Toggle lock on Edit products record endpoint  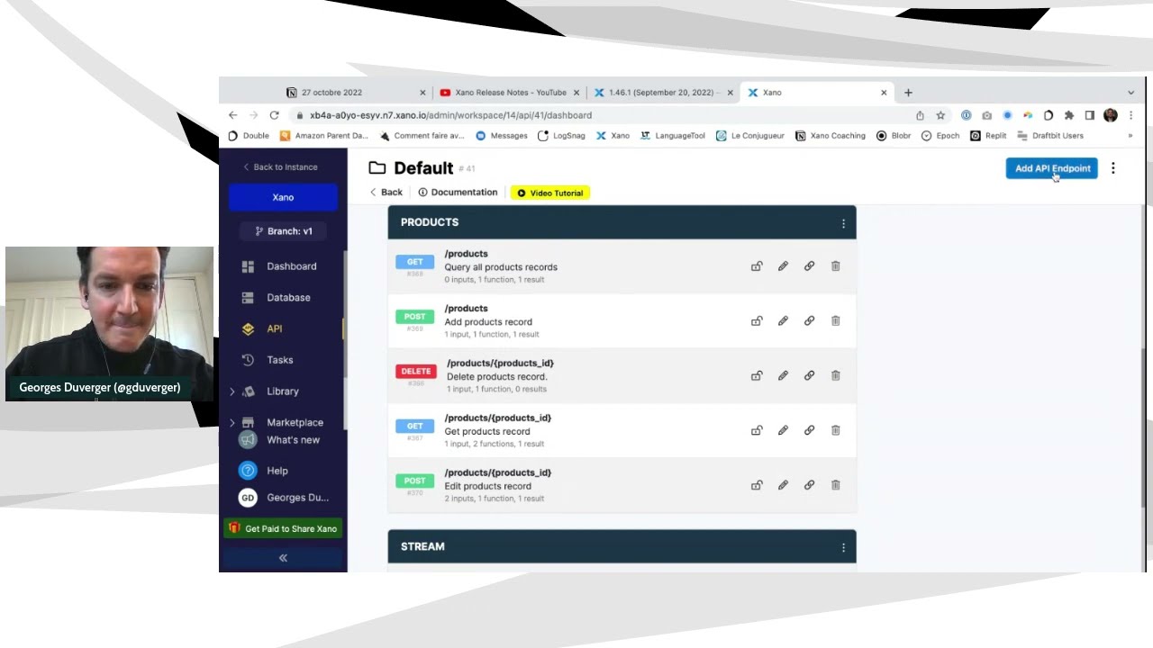pos(757,485)
